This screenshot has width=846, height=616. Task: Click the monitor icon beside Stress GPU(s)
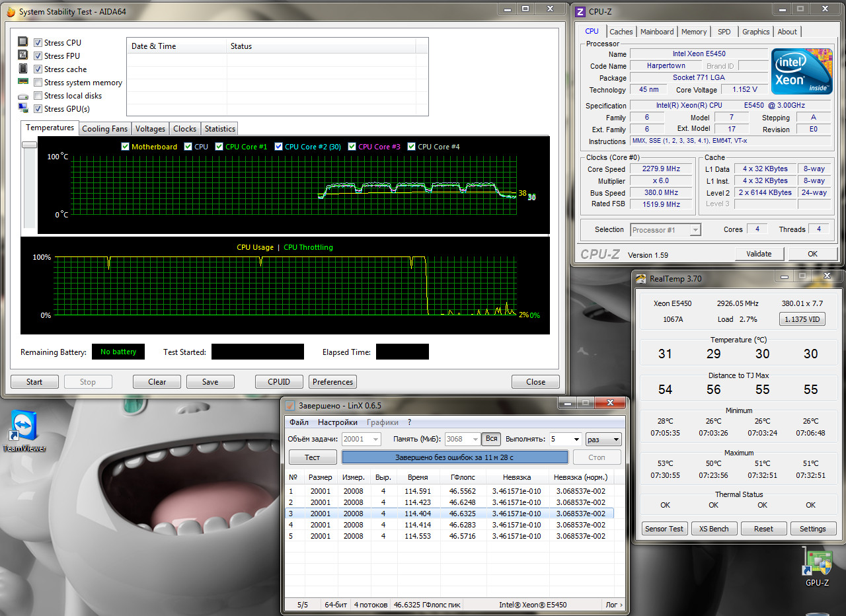click(23, 108)
